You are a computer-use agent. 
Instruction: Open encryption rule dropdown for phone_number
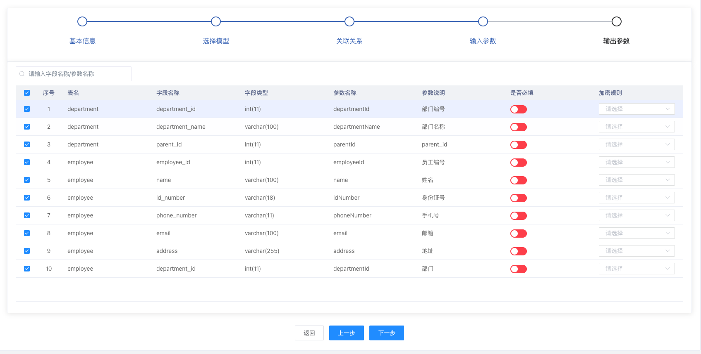(x=636, y=215)
